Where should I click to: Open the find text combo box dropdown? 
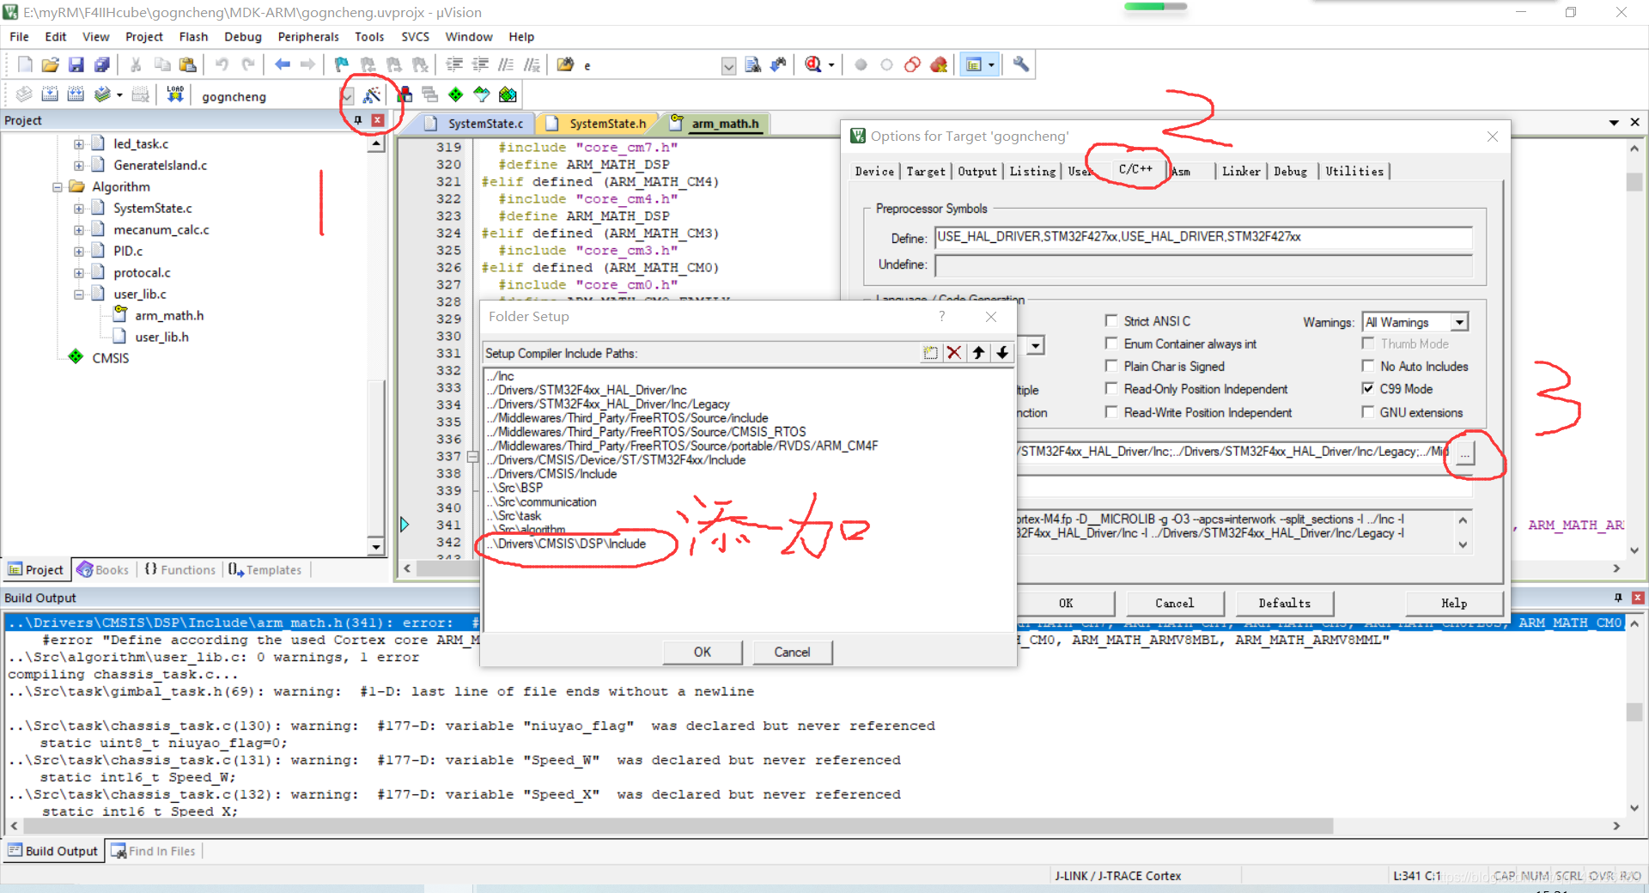pos(729,65)
